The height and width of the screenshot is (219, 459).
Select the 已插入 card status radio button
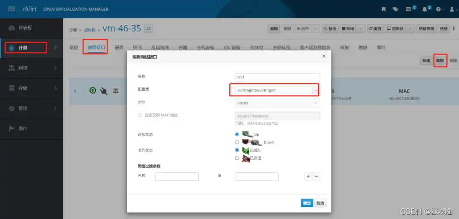coord(237,150)
